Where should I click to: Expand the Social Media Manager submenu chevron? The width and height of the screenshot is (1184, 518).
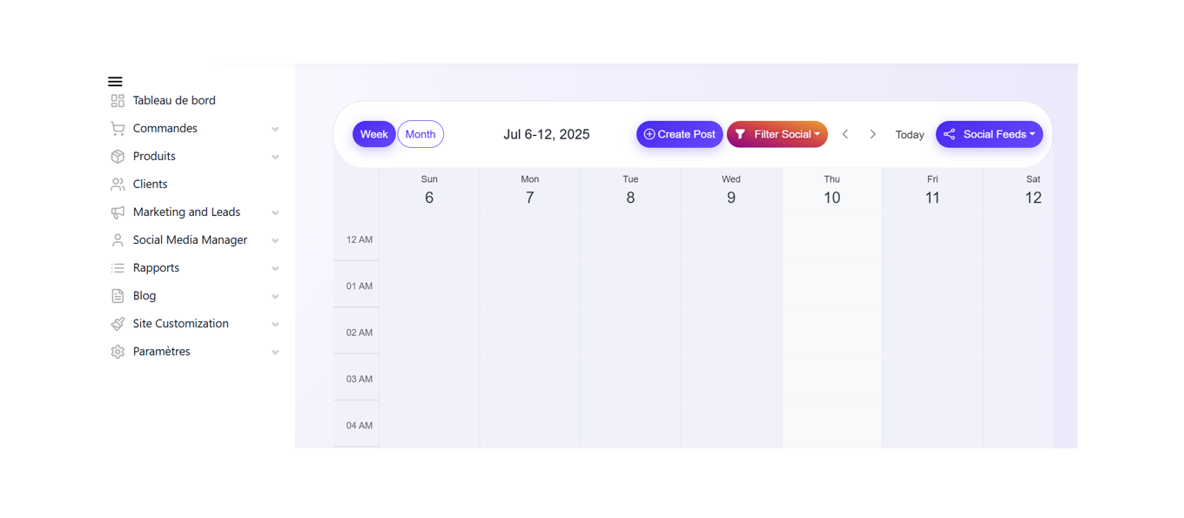[275, 241]
